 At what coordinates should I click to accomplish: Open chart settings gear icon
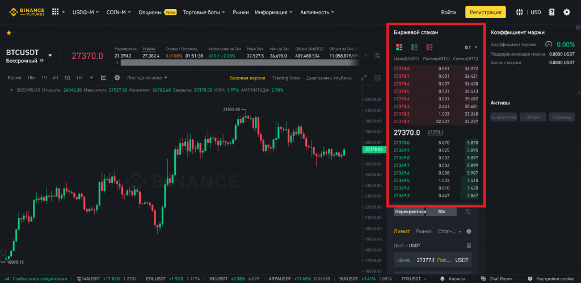point(117,78)
